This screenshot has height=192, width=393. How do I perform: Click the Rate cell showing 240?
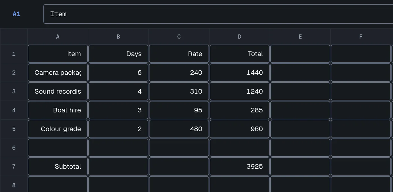(x=179, y=73)
